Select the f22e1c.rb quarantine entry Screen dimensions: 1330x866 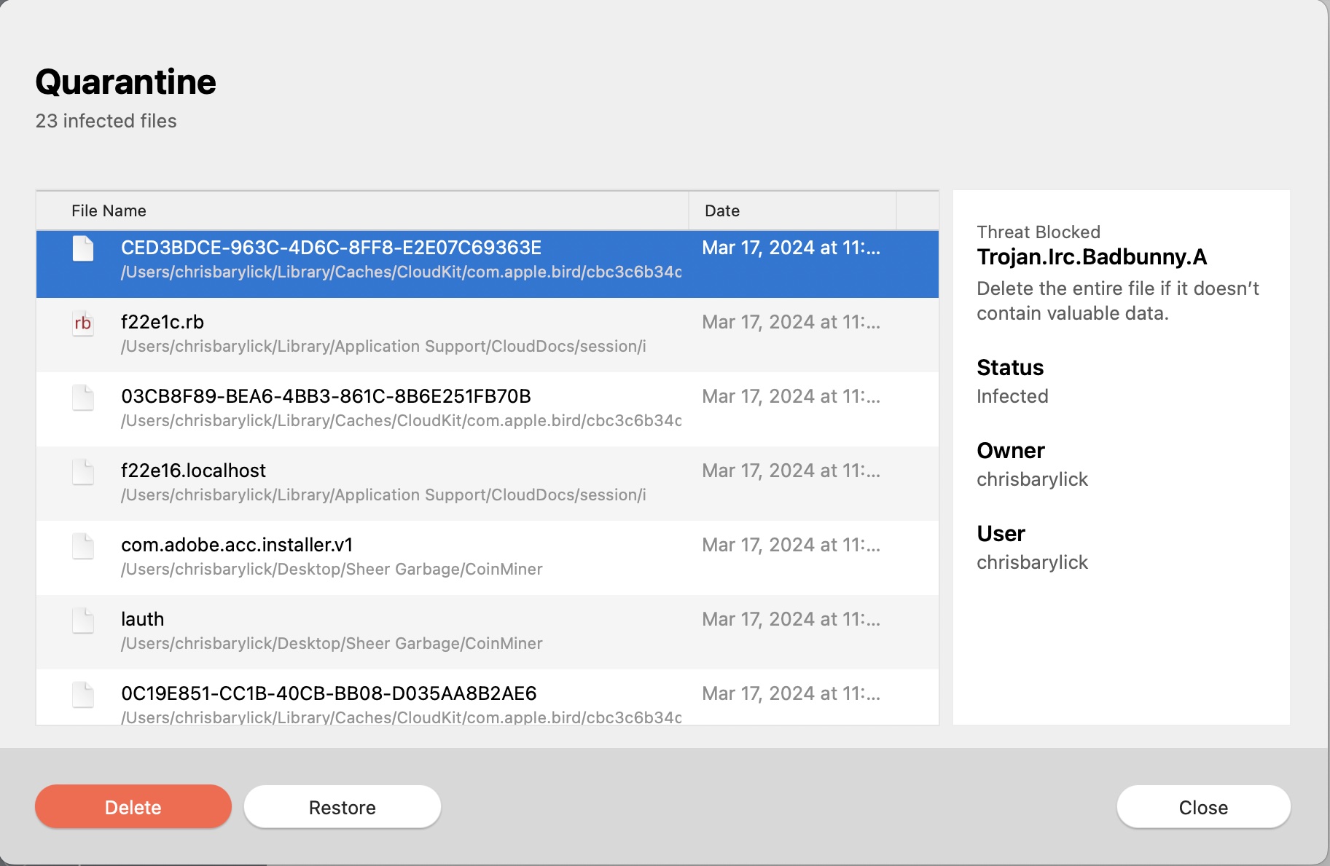pyautogui.click(x=408, y=334)
